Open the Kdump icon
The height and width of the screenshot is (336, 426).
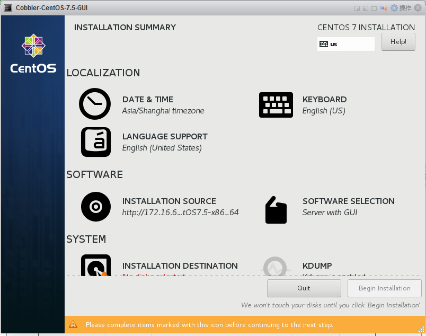click(x=275, y=267)
